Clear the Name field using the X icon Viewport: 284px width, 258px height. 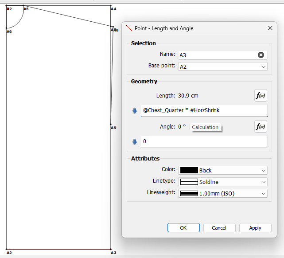(261, 55)
